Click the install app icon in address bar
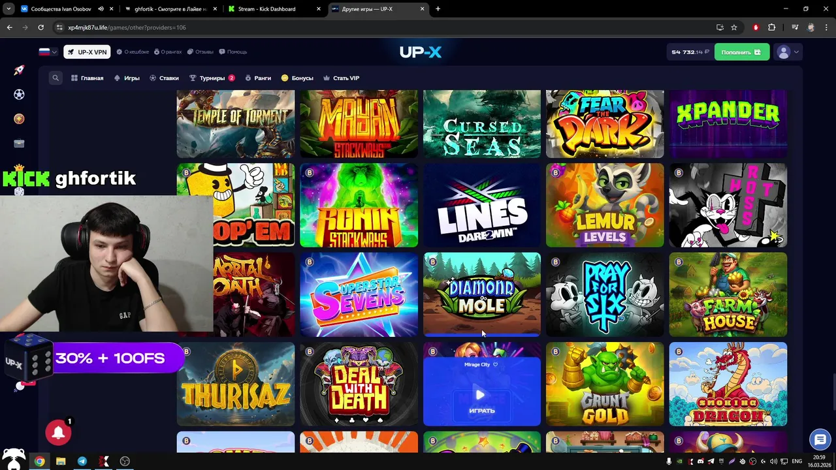Image resolution: width=836 pixels, height=470 pixels. point(720,27)
